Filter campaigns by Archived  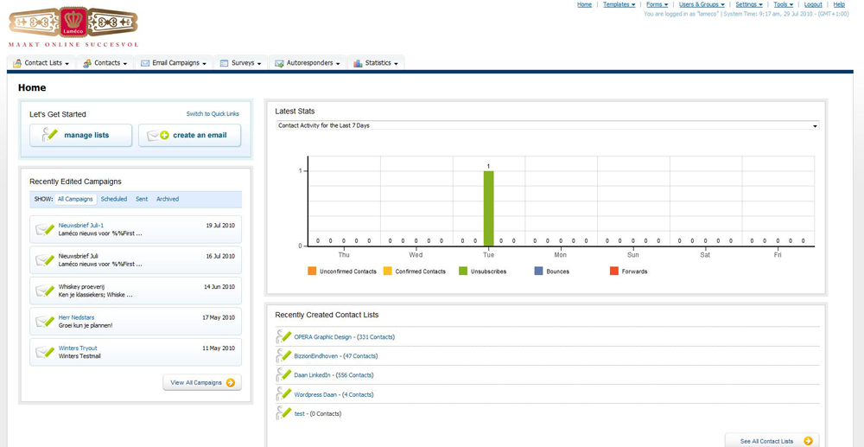168,199
